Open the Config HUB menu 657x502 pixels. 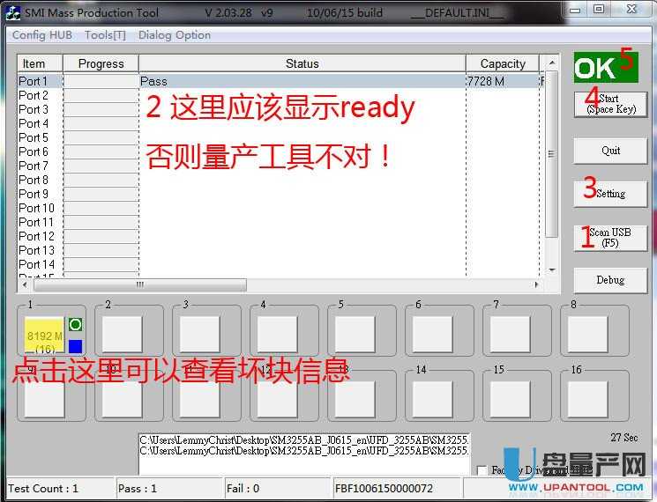coord(41,35)
